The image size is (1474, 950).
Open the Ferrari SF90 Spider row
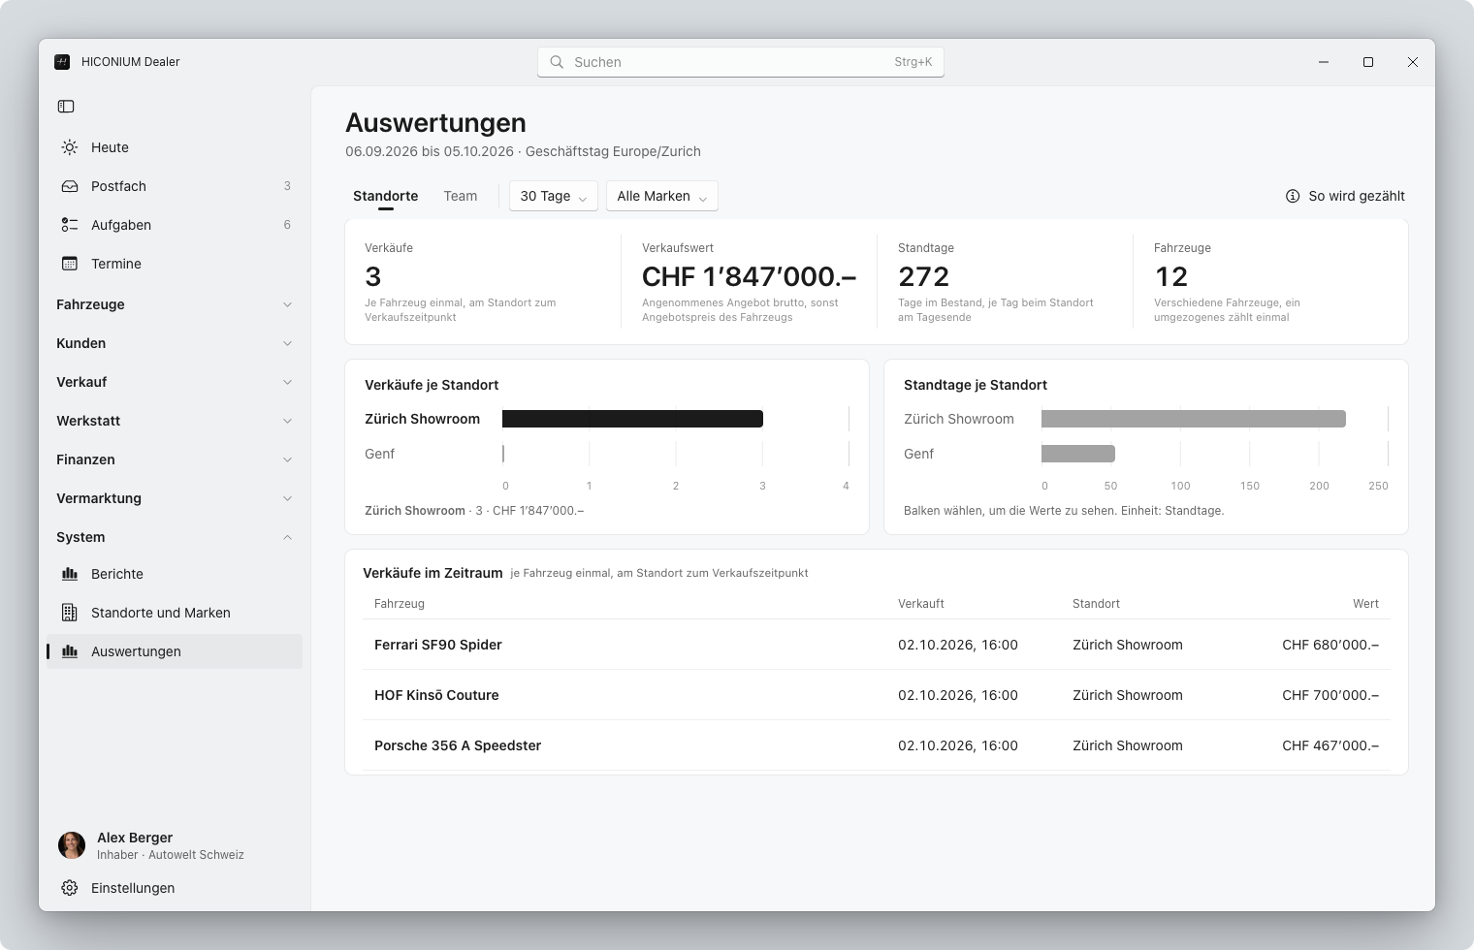point(877,645)
